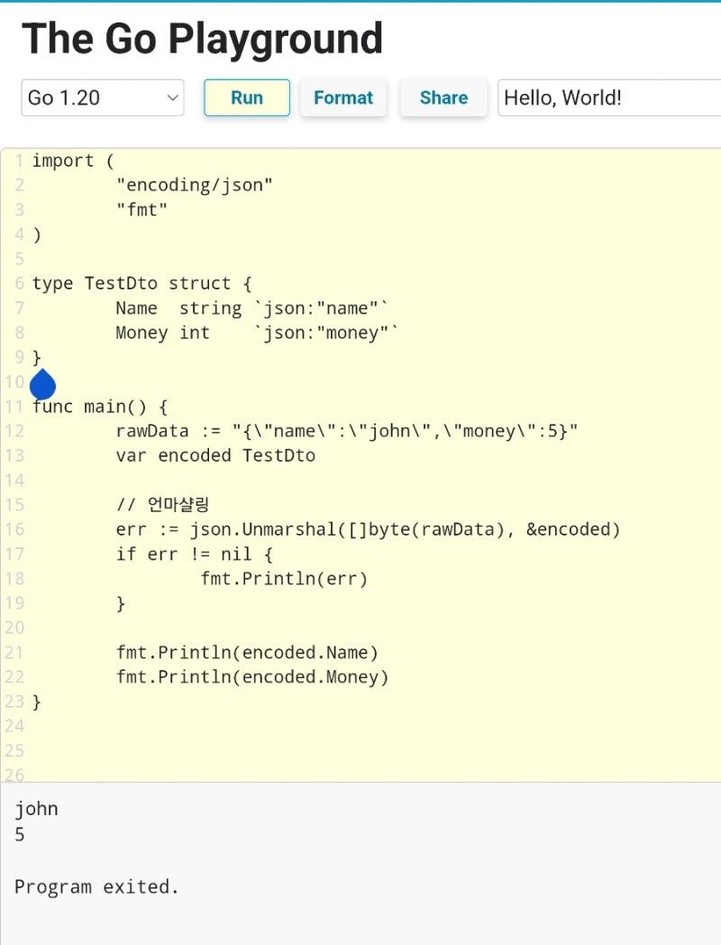
Task: Click output value 5
Action: click(20, 835)
